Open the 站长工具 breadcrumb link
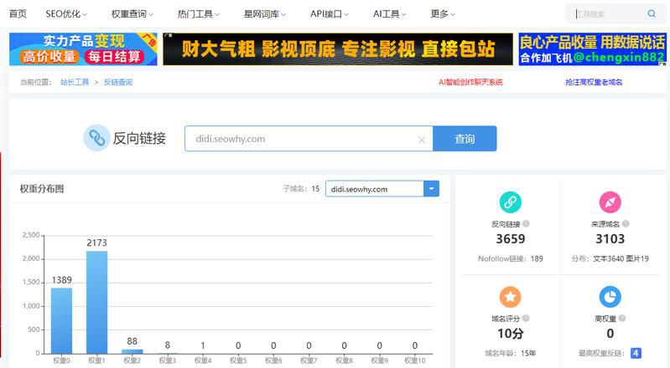The width and height of the screenshot is (670, 368). point(75,82)
